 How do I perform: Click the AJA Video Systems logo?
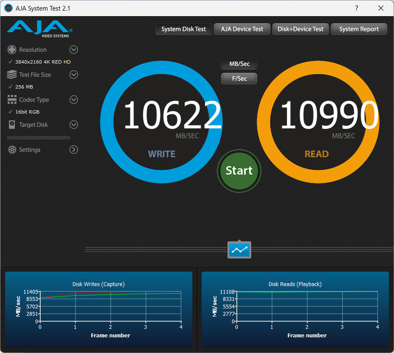(x=40, y=29)
